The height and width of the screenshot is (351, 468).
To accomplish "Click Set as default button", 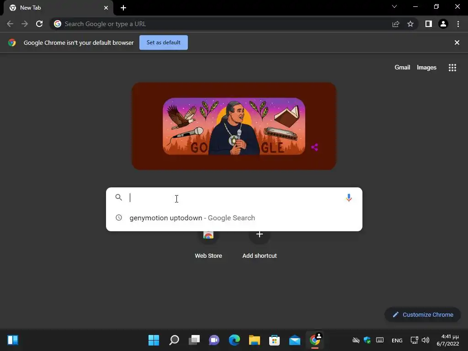I will click(x=164, y=43).
